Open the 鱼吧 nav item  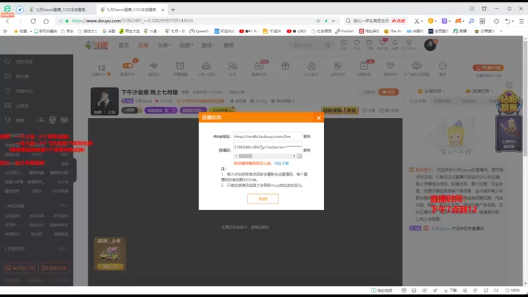(x=228, y=45)
